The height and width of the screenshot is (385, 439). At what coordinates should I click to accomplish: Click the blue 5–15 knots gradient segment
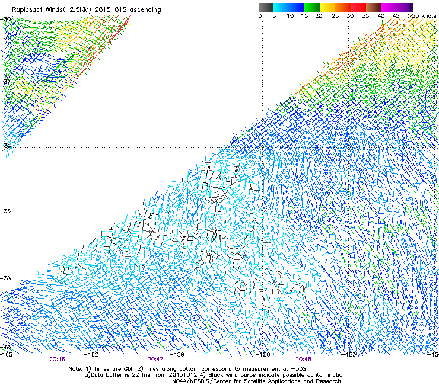289,7
